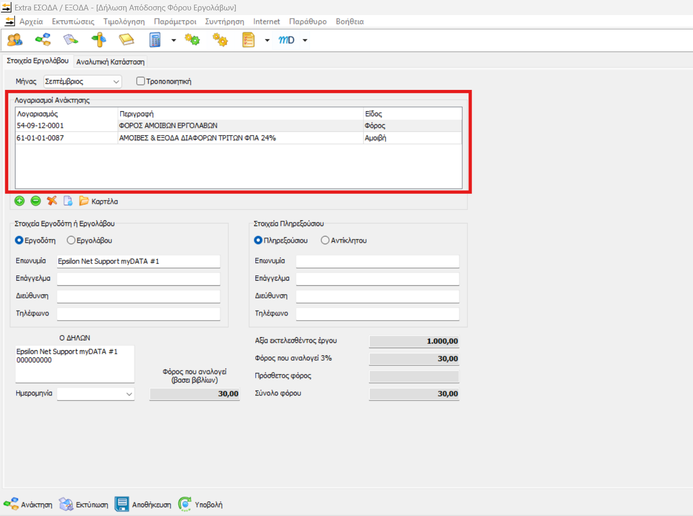Enable the Τροποποιητική checkbox
This screenshot has width=693, height=516.
click(x=140, y=81)
